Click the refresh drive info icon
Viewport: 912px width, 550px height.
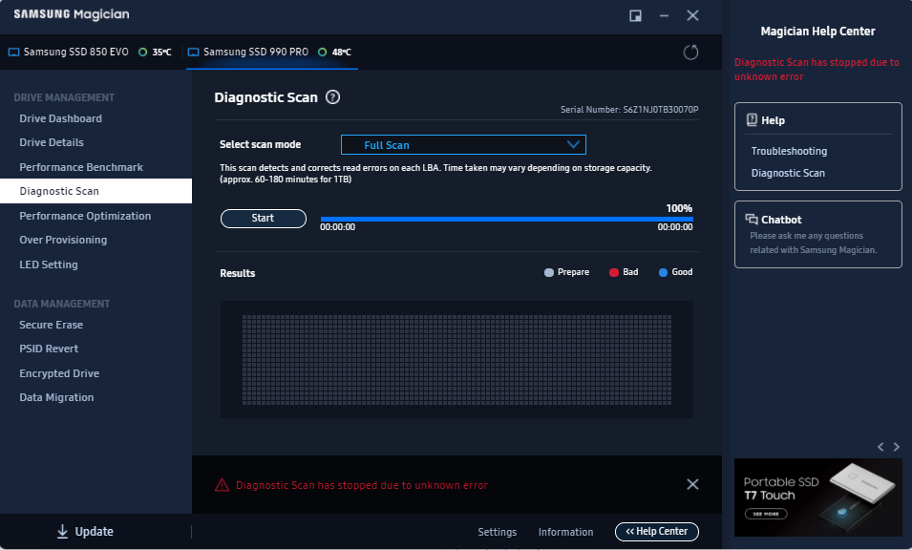690,53
